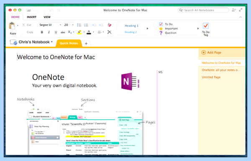Open the Paste options arrow
Screen dimensions: 251x161
tap(18, 25)
